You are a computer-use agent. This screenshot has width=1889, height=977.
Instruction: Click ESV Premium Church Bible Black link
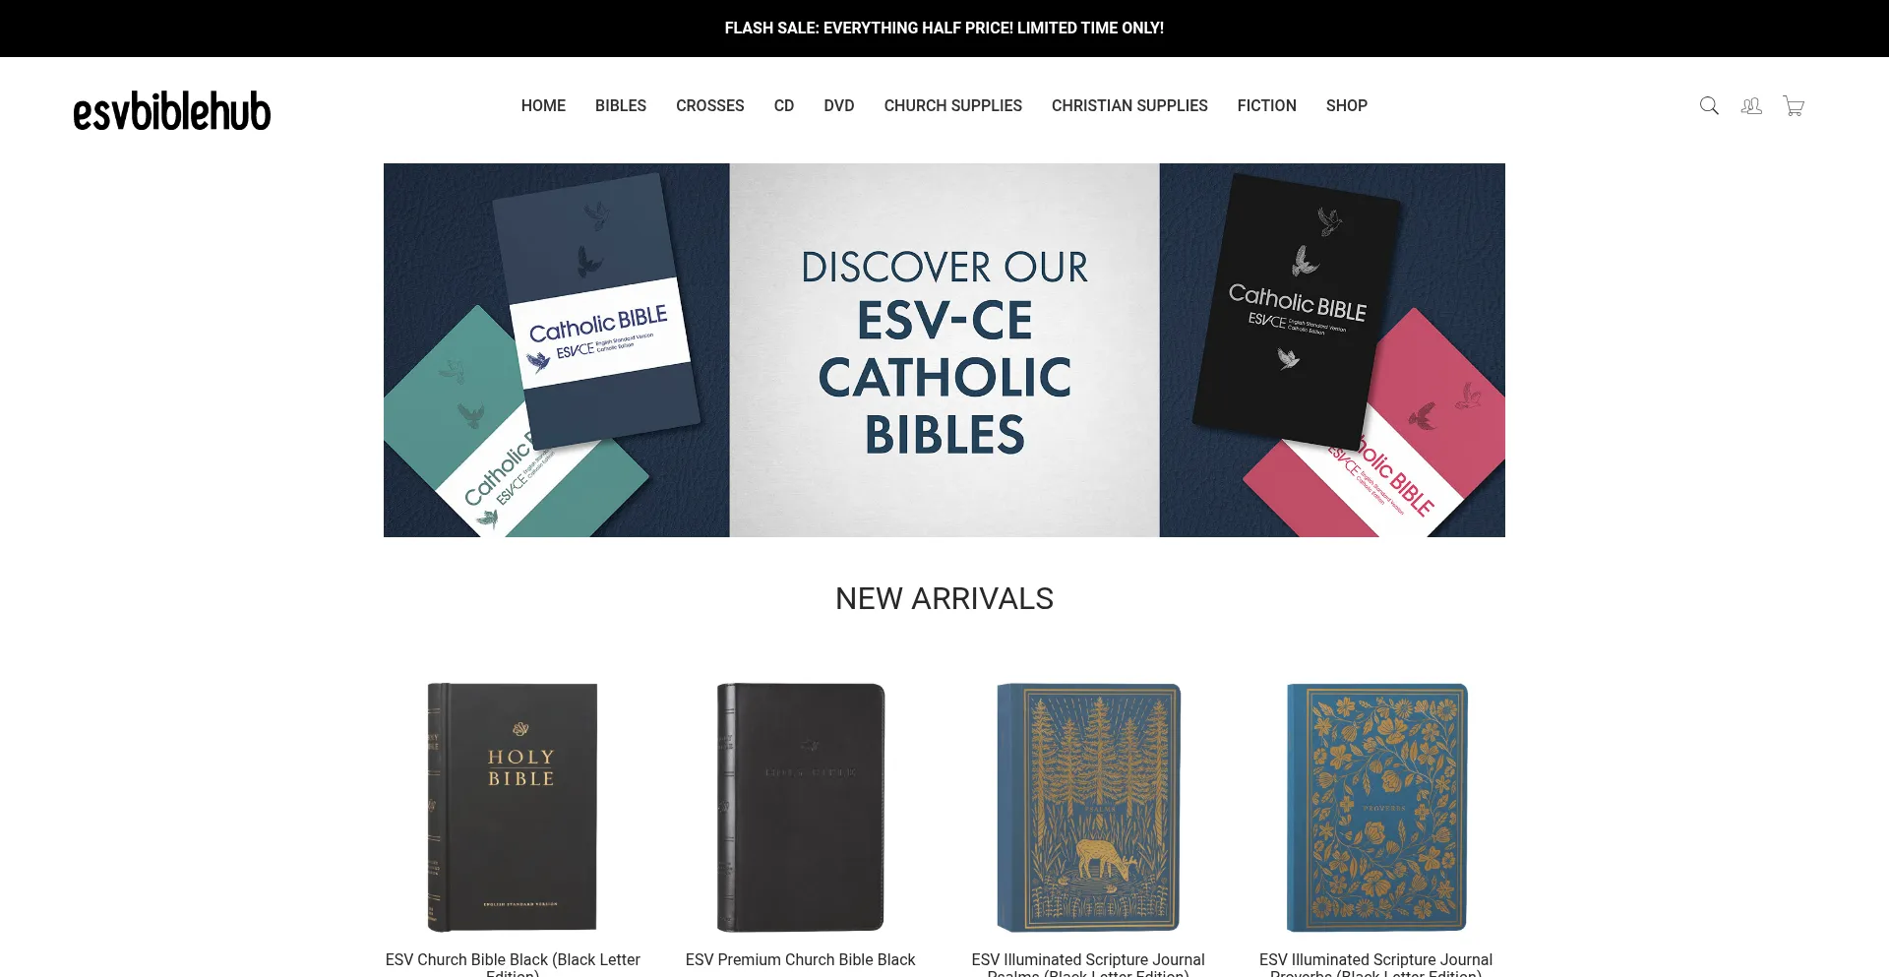[x=801, y=959]
